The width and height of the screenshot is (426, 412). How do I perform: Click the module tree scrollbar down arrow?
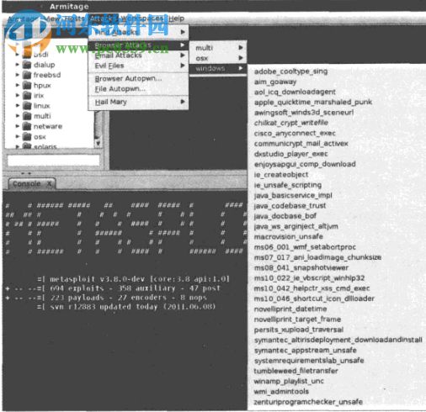(98, 143)
